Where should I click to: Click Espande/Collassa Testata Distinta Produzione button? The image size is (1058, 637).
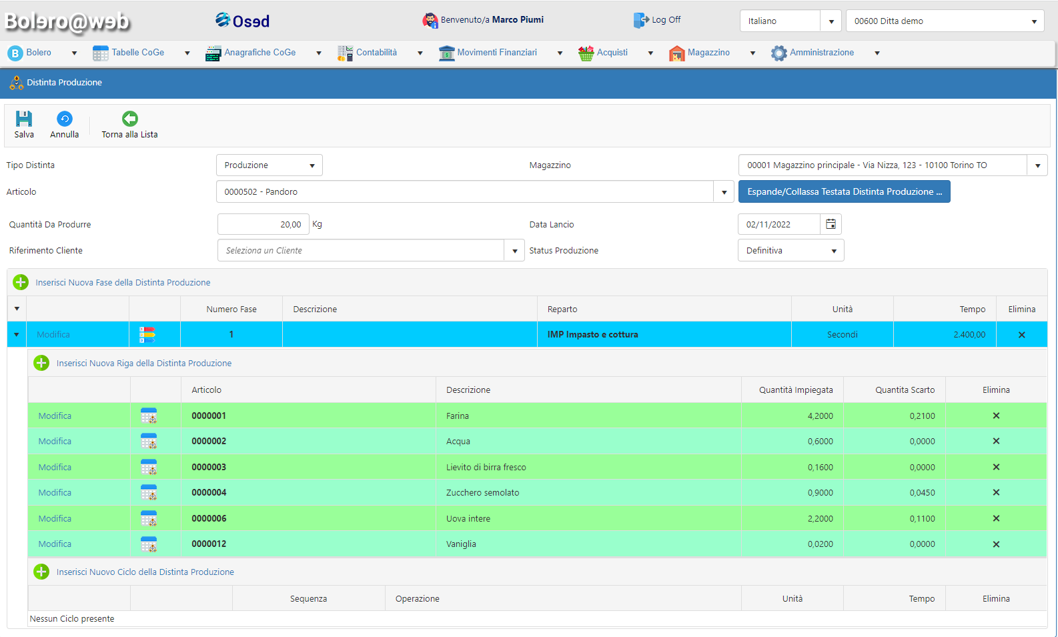(x=844, y=192)
